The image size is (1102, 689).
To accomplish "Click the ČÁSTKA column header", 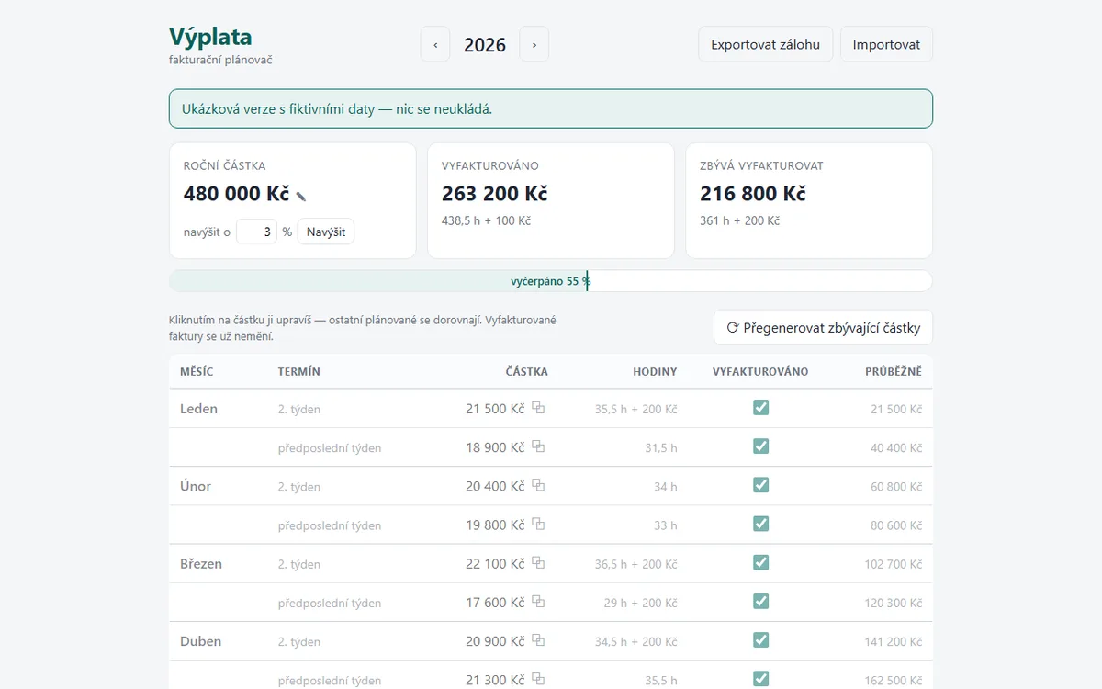I will pos(526,372).
